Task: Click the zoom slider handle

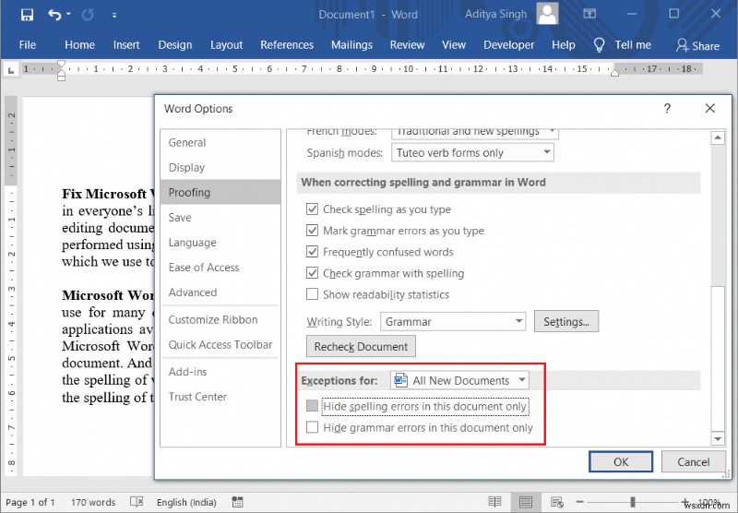Action: (x=633, y=502)
